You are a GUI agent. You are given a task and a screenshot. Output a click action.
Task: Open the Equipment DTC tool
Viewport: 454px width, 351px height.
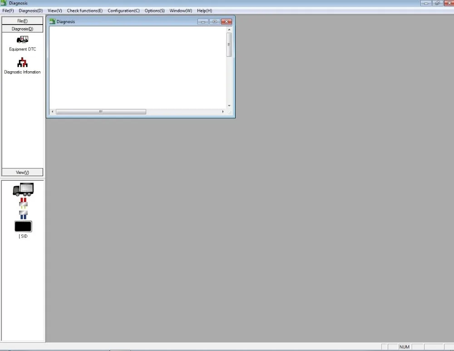coord(22,44)
